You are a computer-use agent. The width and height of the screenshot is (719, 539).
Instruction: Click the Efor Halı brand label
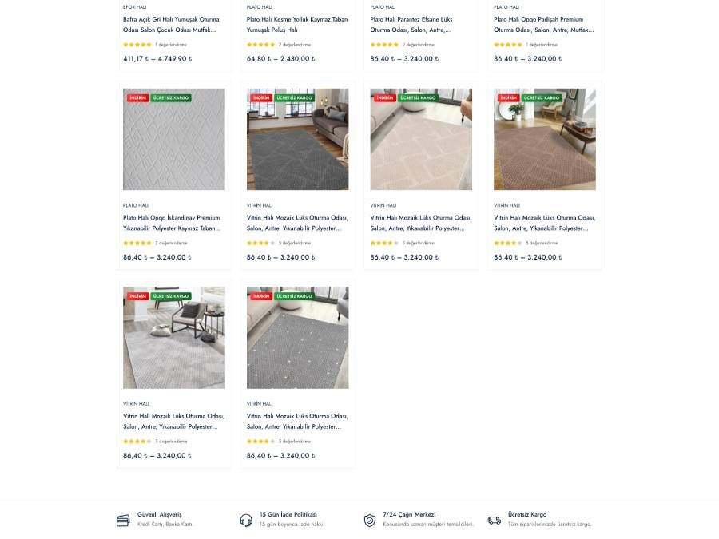click(135, 7)
